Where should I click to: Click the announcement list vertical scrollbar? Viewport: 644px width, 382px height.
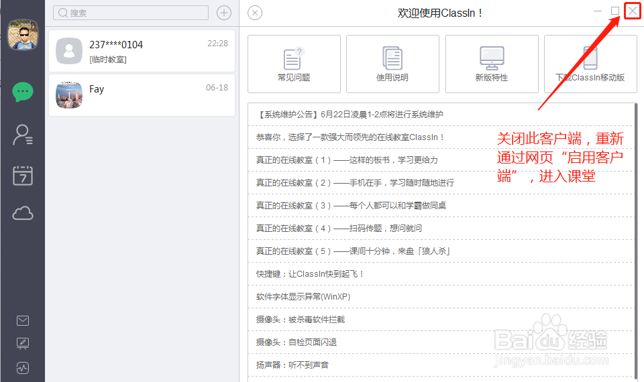[x=637, y=242]
